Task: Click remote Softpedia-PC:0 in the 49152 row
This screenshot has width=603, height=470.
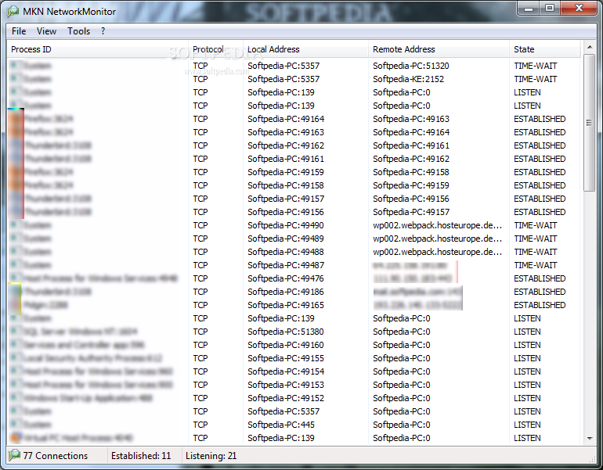Action: [402, 398]
